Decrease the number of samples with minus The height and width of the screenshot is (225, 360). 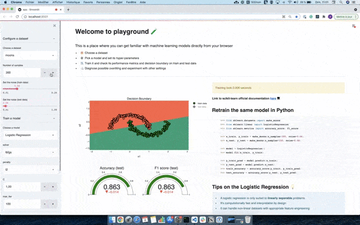pos(45,72)
